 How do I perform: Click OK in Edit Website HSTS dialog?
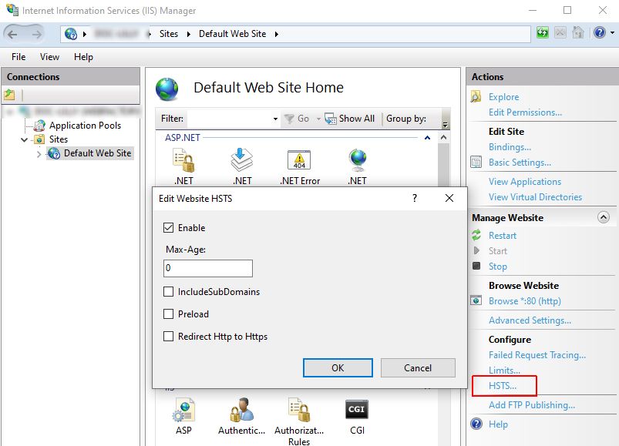(338, 367)
